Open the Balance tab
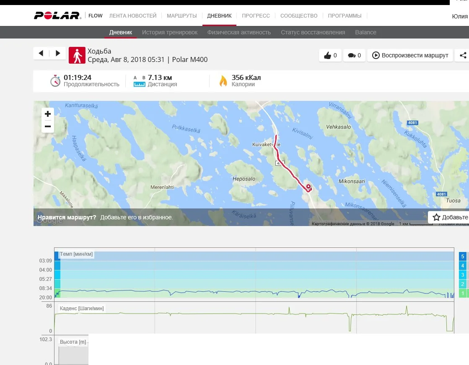The height and width of the screenshot is (365, 469). click(365, 32)
